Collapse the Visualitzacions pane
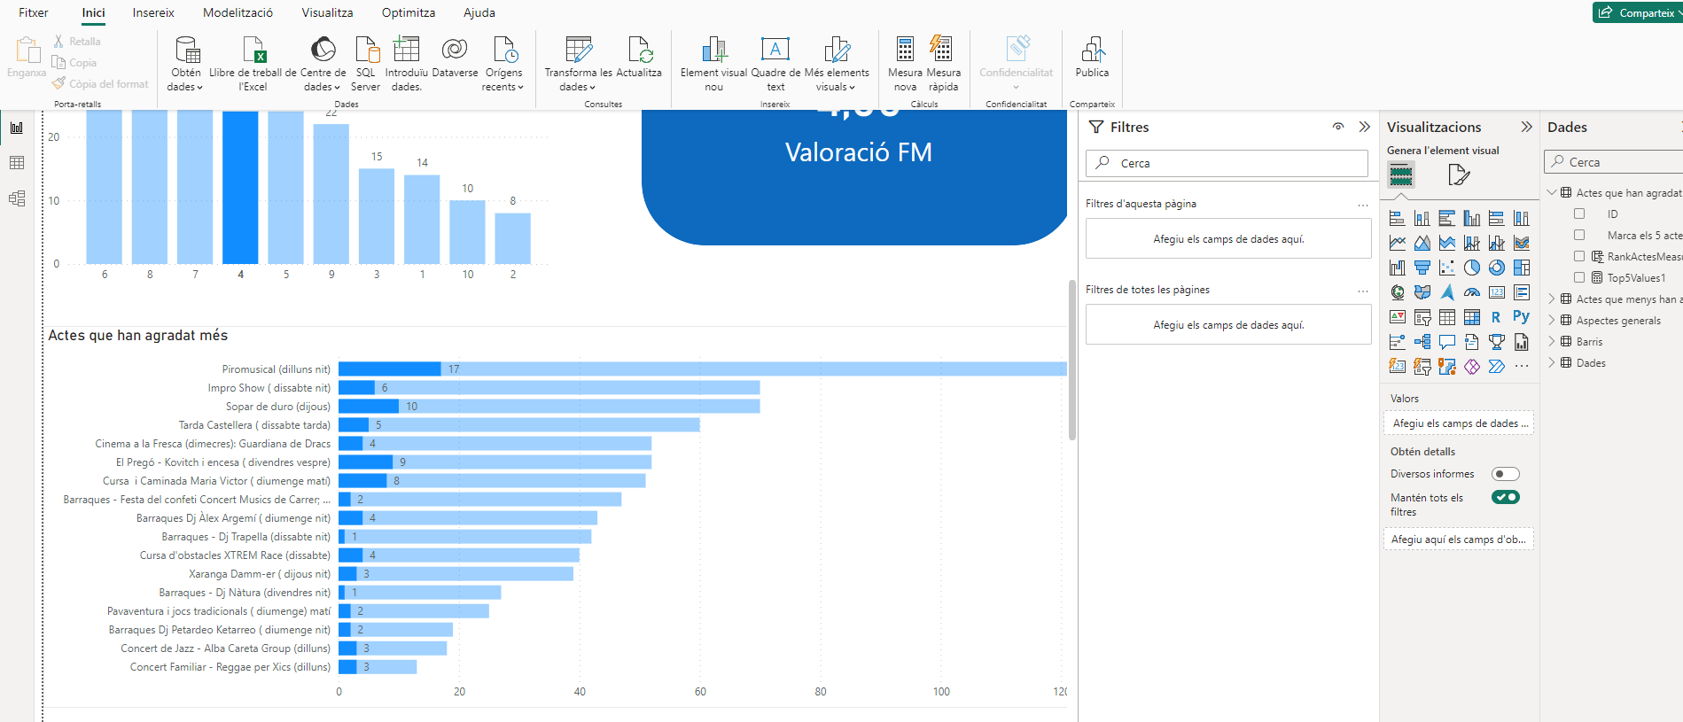This screenshot has width=1683, height=722. [x=1526, y=127]
